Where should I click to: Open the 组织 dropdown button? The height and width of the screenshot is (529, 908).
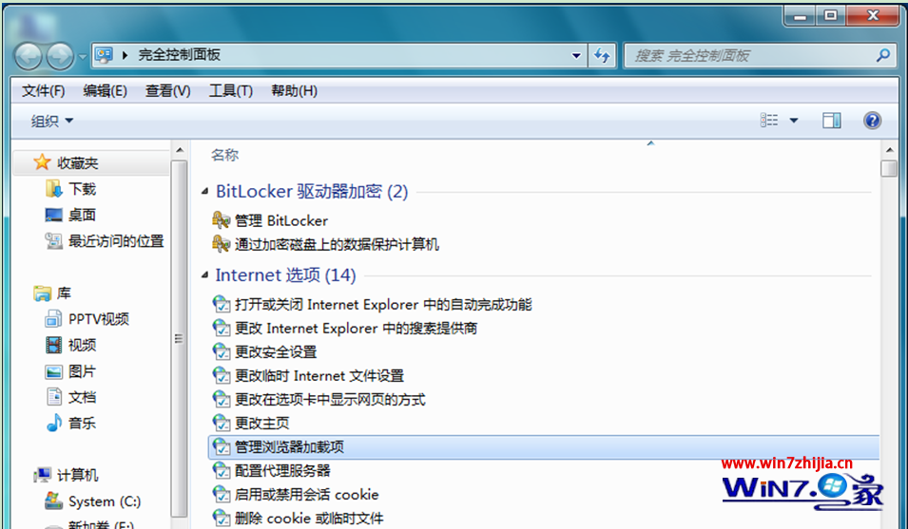pos(51,121)
